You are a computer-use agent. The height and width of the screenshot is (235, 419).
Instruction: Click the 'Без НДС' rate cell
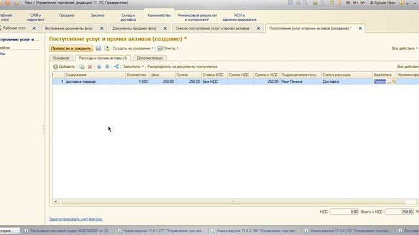click(214, 82)
